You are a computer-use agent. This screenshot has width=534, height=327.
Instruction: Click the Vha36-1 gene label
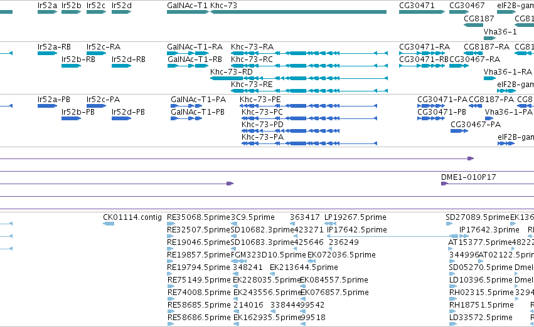click(500, 31)
